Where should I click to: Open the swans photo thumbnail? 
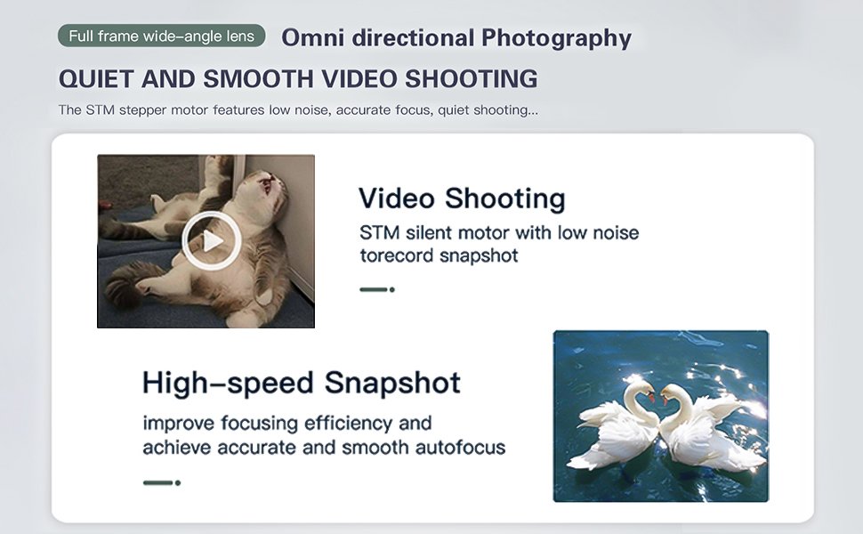[x=660, y=417]
